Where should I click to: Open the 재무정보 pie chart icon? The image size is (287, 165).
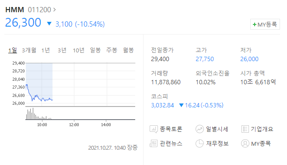pos(199,144)
